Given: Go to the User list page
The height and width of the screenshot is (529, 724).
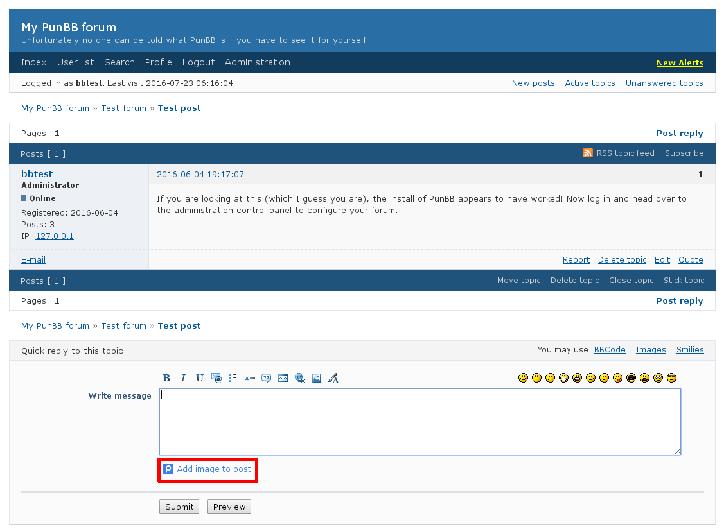Looking at the screenshot, I should pyautogui.click(x=75, y=62).
